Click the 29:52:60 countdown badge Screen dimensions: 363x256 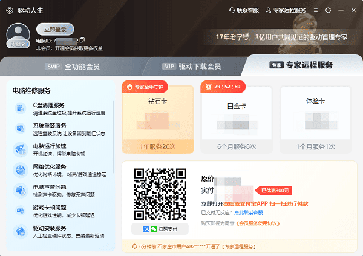point(223,87)
